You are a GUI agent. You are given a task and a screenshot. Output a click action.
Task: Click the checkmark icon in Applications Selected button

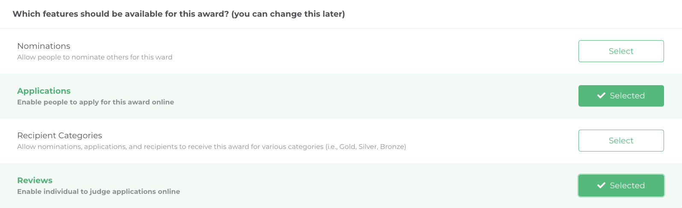pos(601,96)
